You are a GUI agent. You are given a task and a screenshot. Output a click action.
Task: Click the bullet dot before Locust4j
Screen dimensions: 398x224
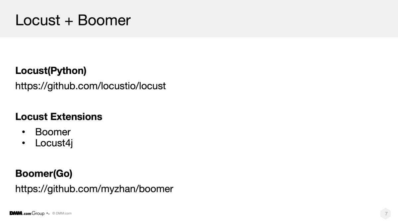point(24,143)
